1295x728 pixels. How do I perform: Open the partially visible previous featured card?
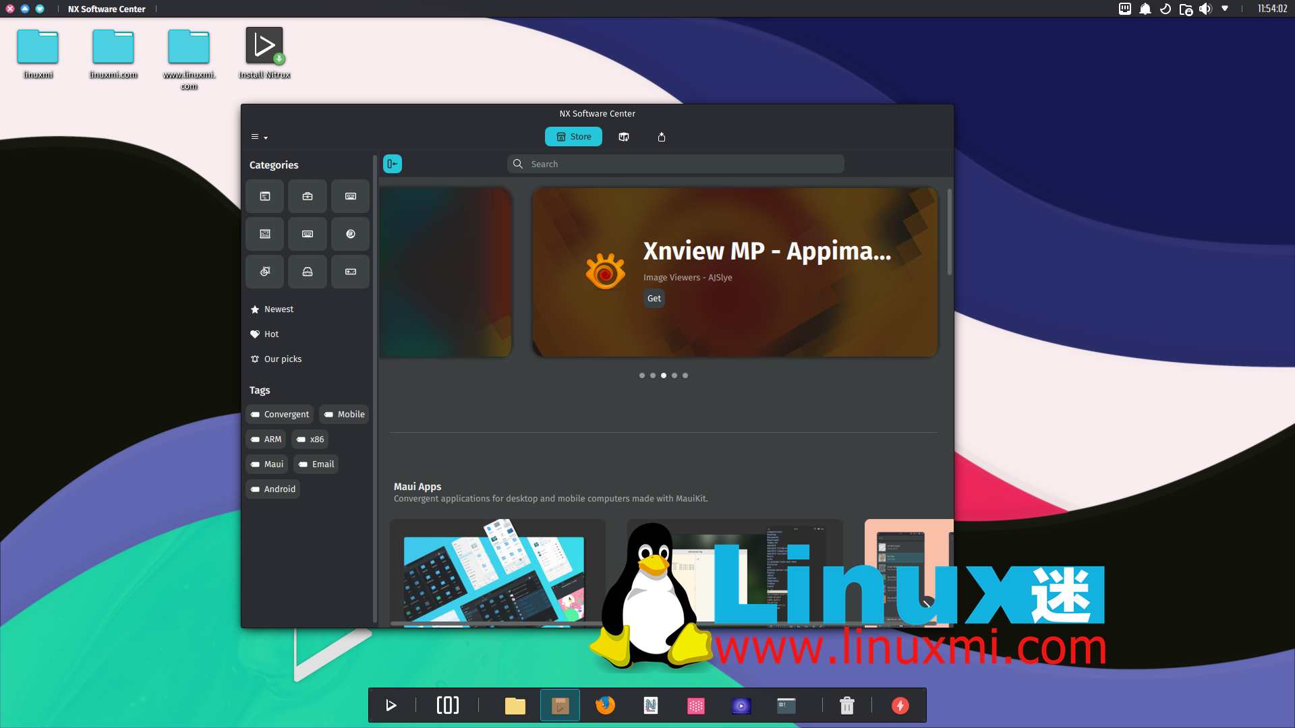[x=445, y=272]
